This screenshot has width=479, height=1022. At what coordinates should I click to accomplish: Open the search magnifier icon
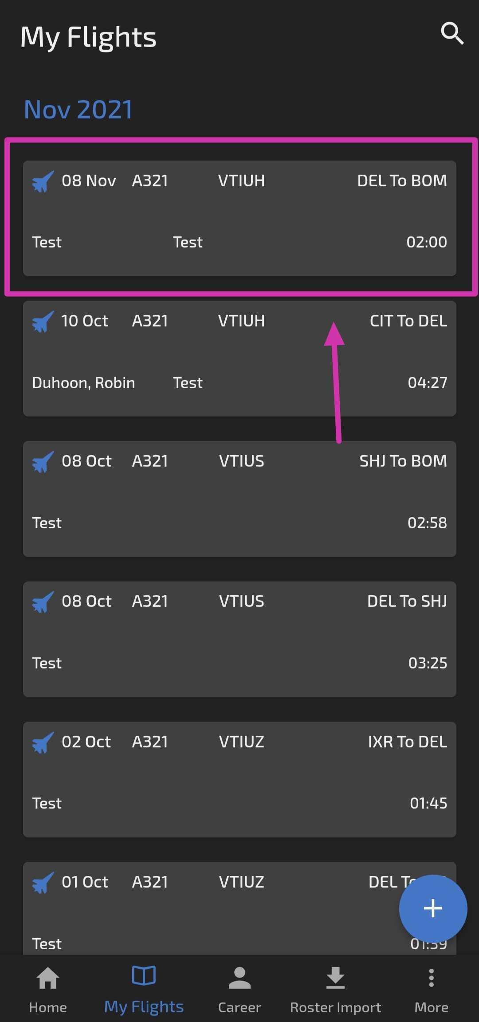pyautogui.click(x=452, y=33)
